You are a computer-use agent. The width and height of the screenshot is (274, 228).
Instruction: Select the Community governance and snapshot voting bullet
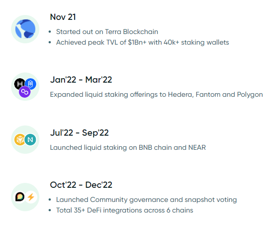146,200
